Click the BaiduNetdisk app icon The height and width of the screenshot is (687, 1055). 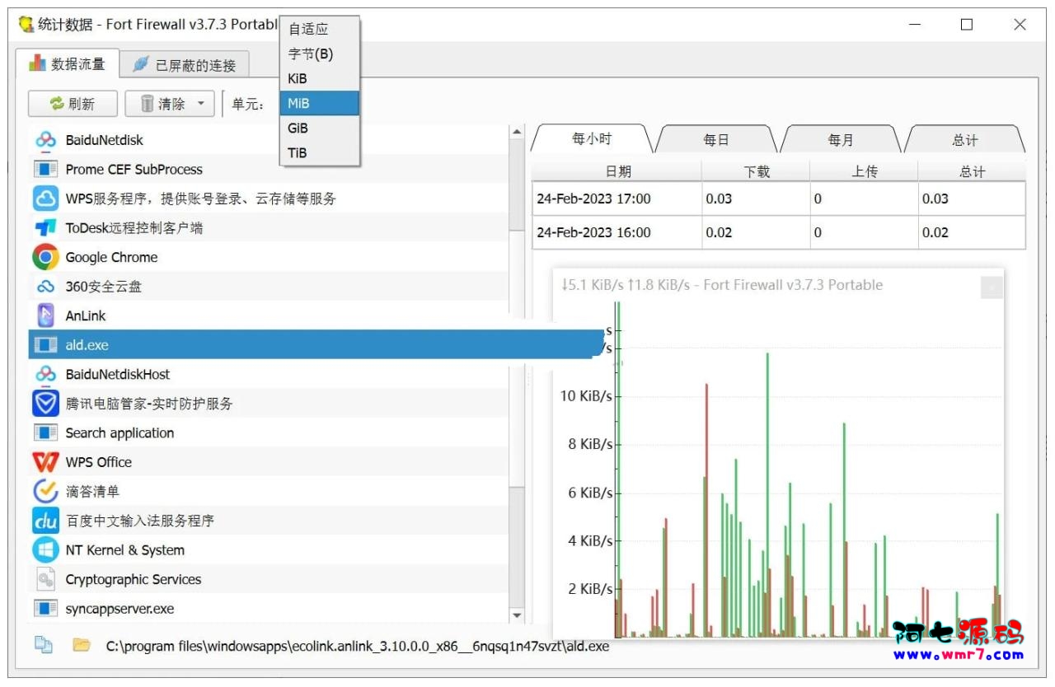[x=45, y=140]
